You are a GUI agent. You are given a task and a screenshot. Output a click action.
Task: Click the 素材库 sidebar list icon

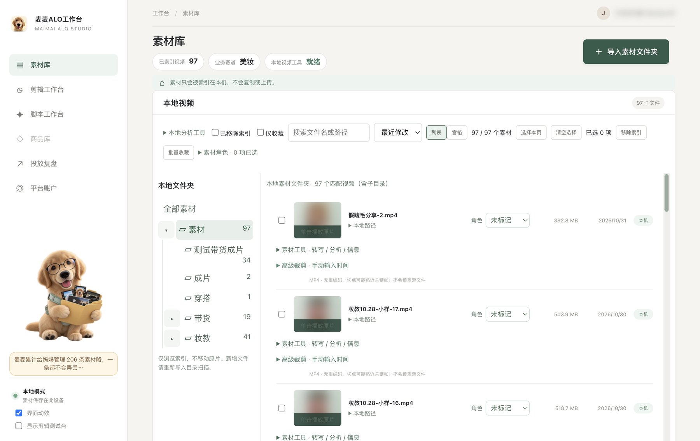(20, 65)
